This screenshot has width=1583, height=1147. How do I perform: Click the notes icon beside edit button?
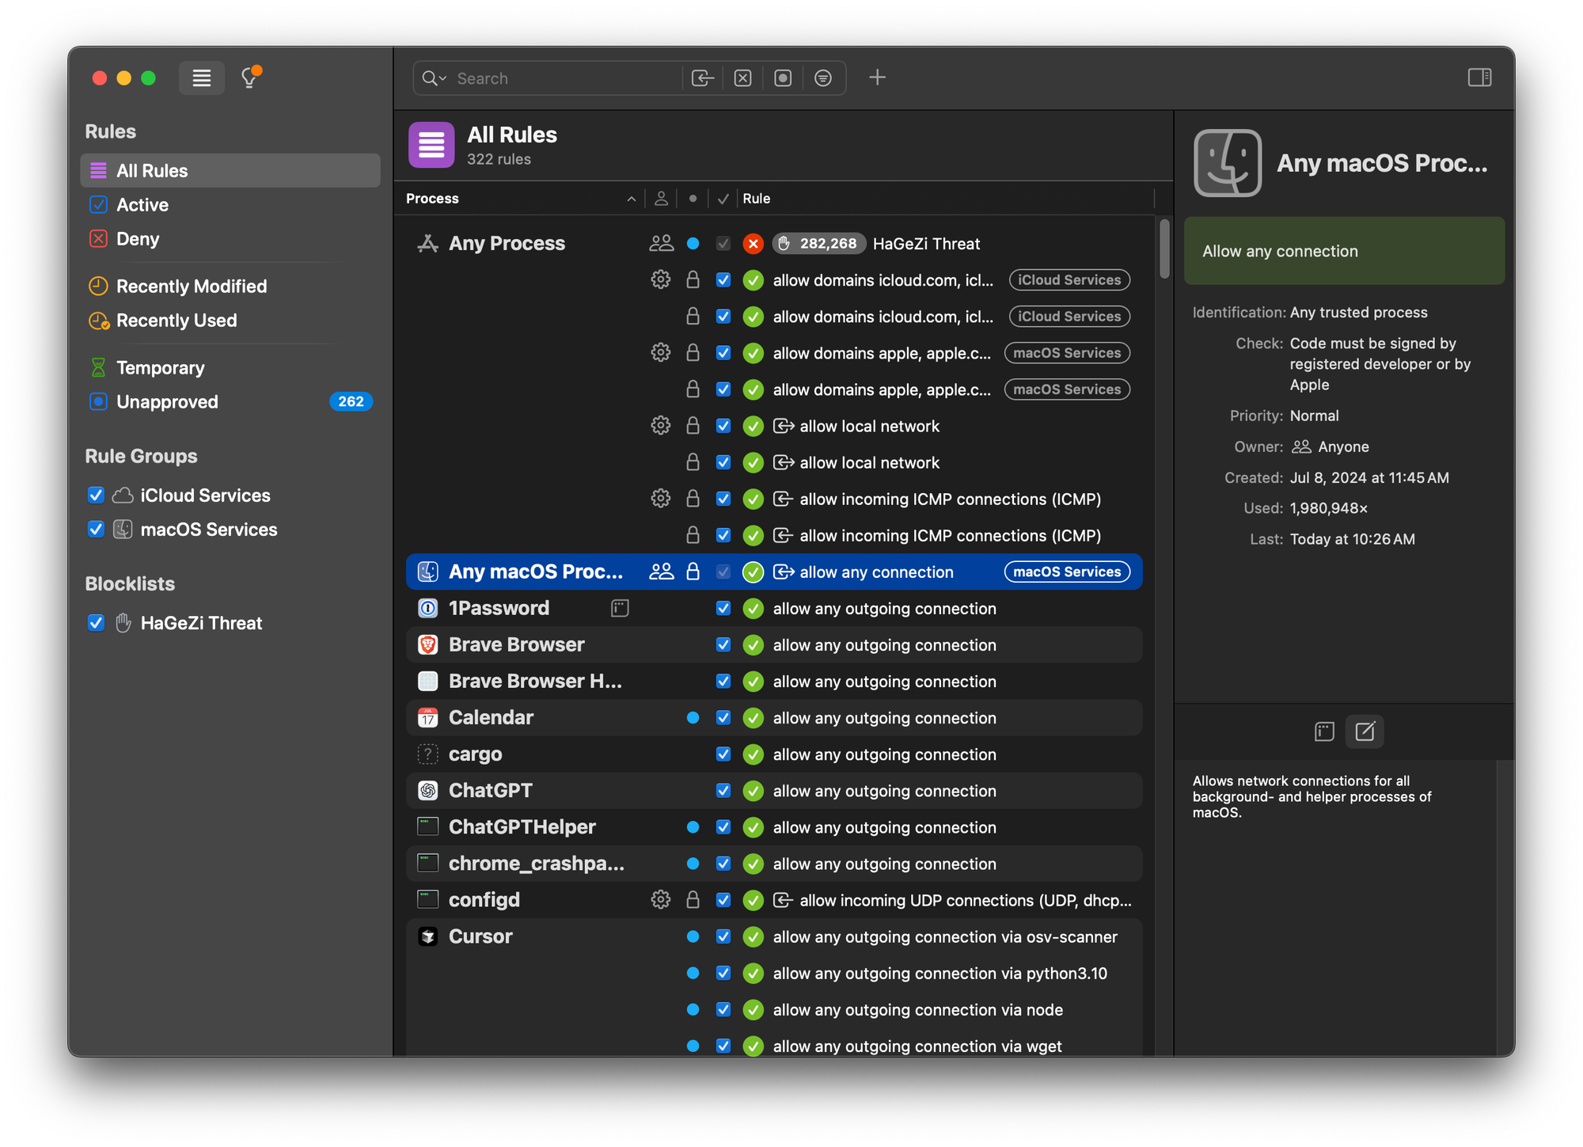coord(1323,731)
